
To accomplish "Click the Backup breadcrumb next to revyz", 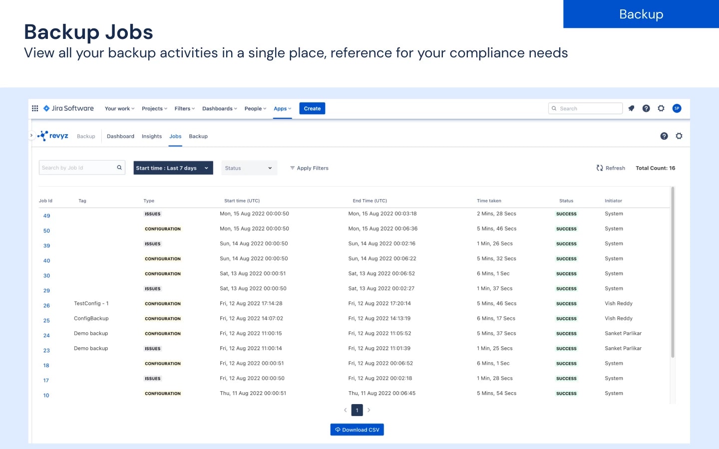I will pos(86,136).
